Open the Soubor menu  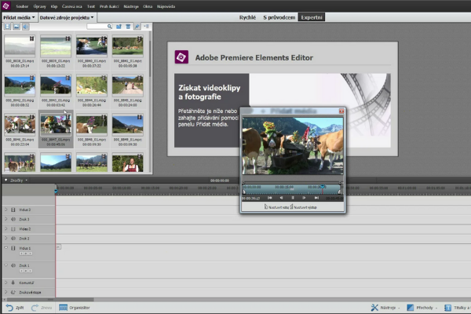pos(22,6)
